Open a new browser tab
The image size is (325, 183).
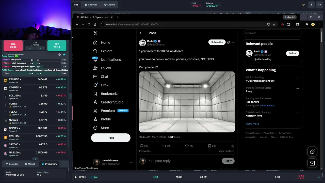(x=118, y=17)
